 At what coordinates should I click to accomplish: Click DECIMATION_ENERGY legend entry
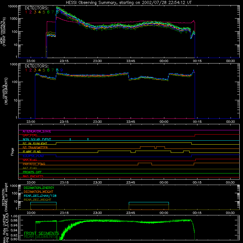point(39,188)
